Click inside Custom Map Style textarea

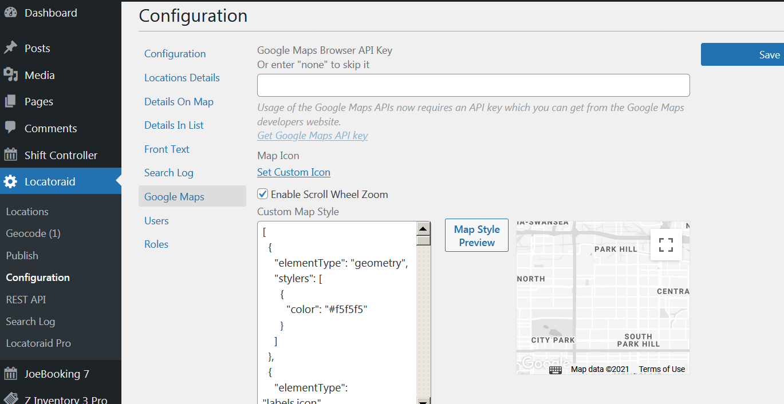[x=337, y=312]
